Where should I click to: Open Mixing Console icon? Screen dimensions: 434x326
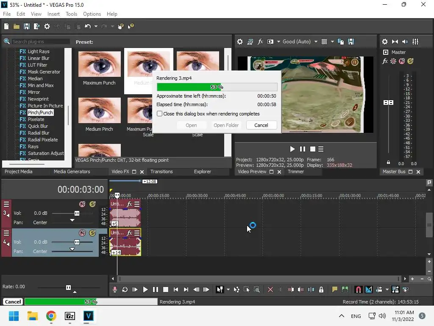[x=415, y=42]
